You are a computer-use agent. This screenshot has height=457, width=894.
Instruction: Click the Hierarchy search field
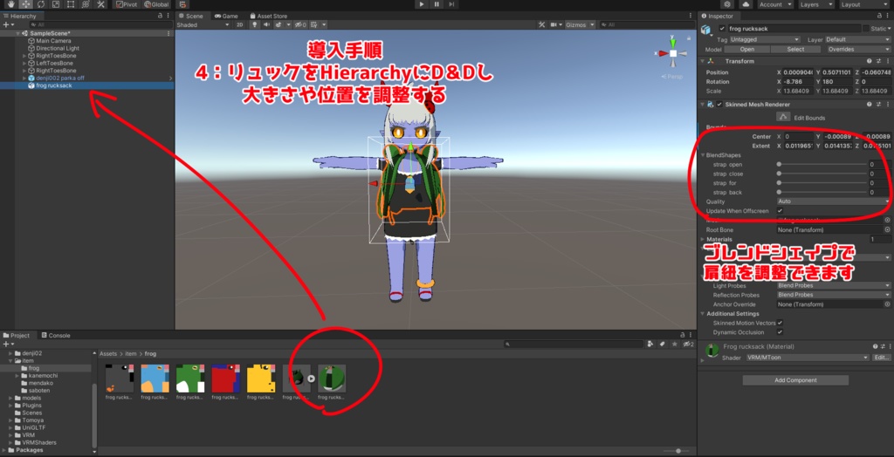coord(101,25)
